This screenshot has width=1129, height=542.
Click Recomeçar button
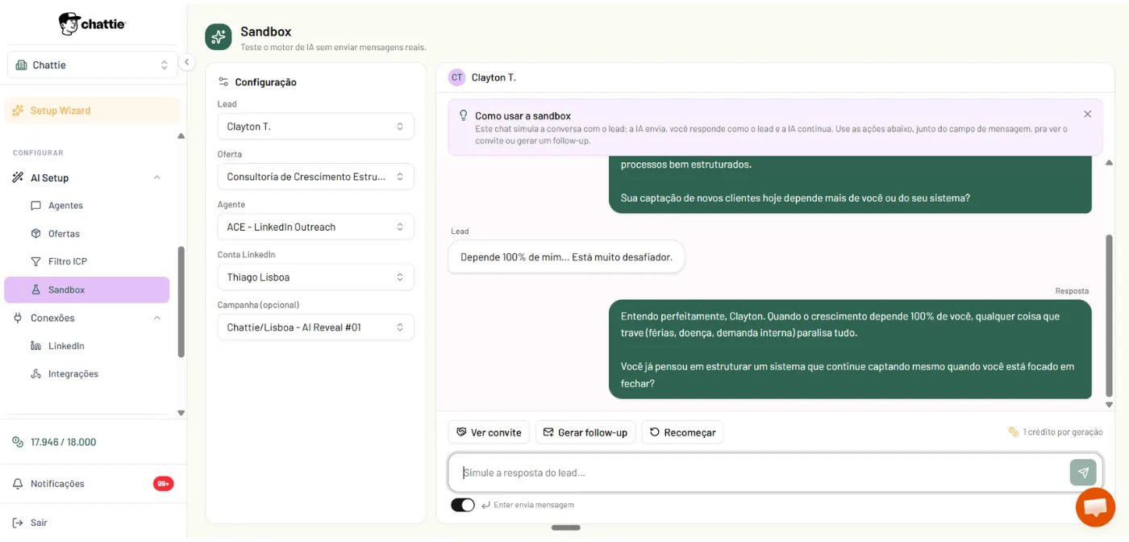click(x=682, y=432)
